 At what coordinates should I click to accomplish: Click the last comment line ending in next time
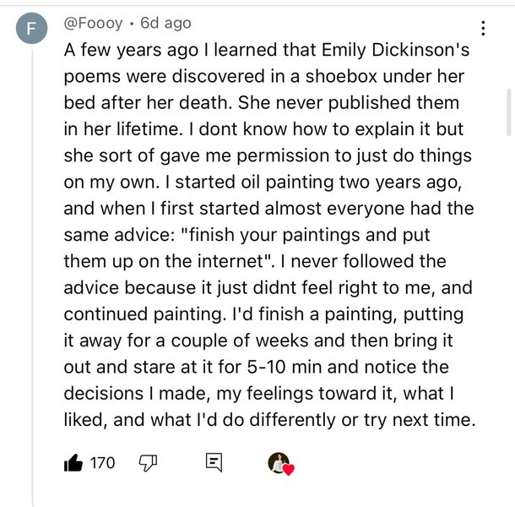coord(270,420)
